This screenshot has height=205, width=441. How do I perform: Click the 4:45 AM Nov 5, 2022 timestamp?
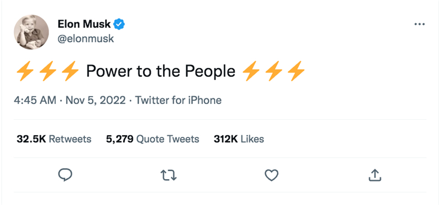(x=70, y=100)
